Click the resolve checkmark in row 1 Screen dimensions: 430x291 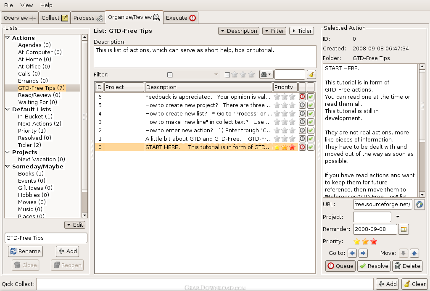click(x=311, y=139)
